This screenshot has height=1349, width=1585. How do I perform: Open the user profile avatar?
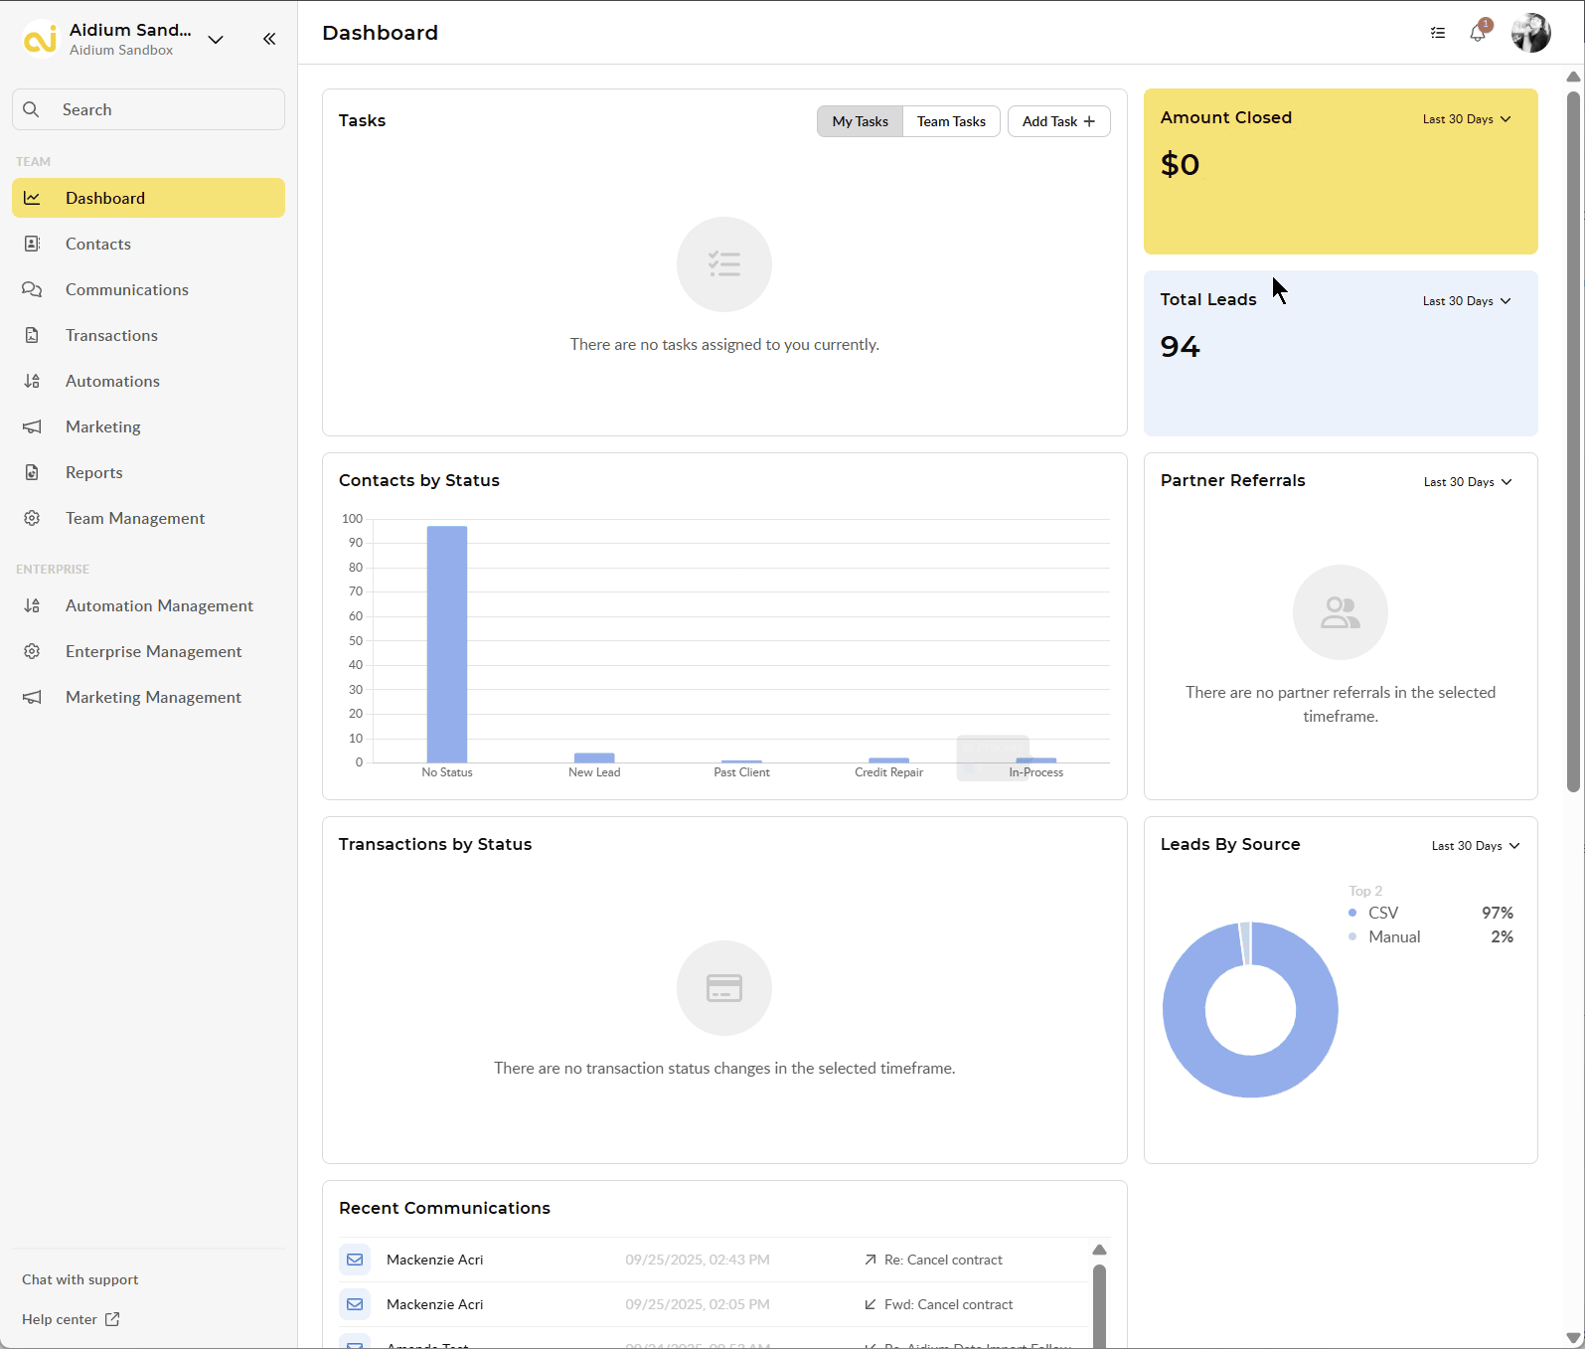pos(1530,33)
